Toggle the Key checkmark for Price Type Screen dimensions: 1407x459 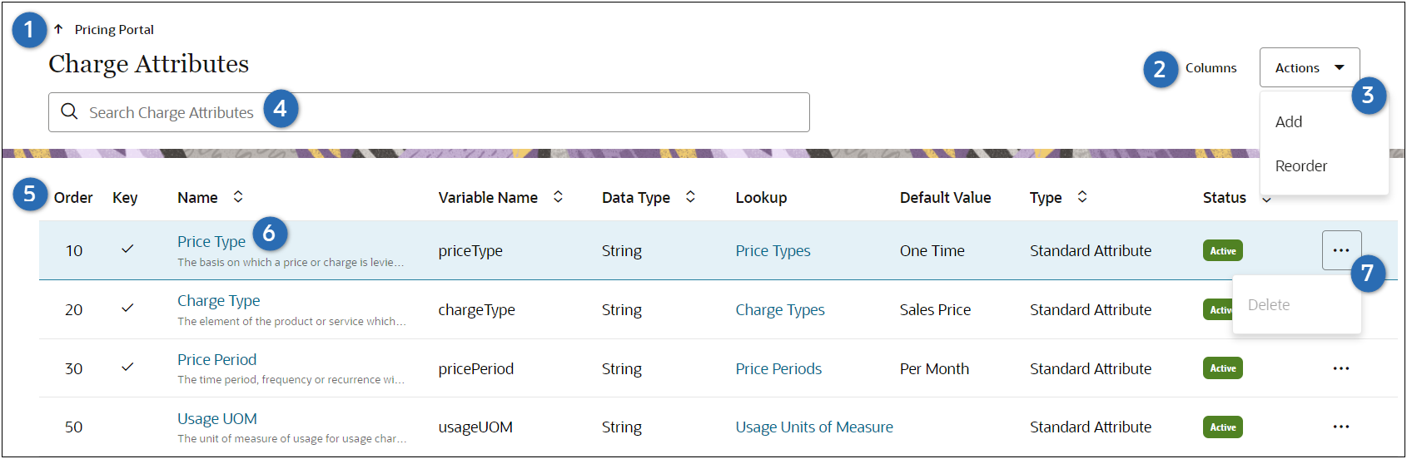tap(127, 249)
